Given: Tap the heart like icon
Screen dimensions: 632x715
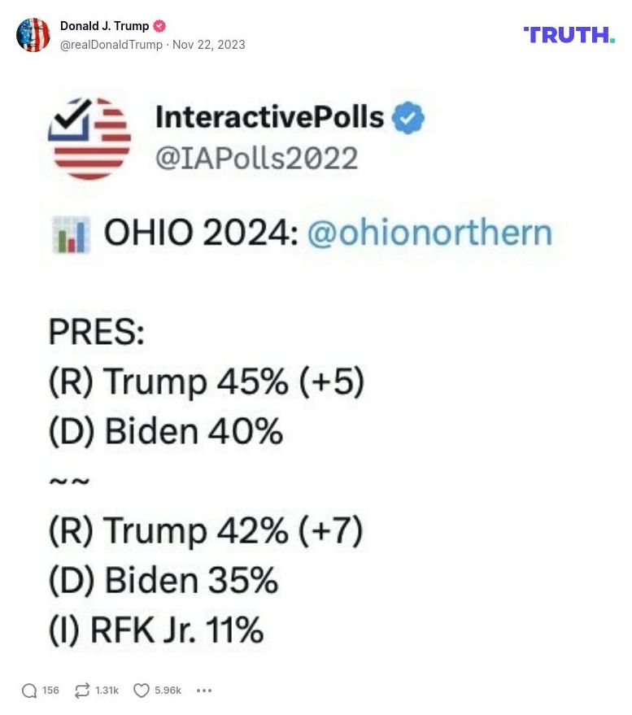Looking at the screenshot, I should [x=140, y=690].
